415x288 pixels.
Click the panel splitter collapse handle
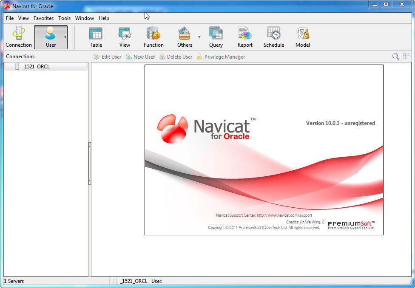(x=89, y=164)
